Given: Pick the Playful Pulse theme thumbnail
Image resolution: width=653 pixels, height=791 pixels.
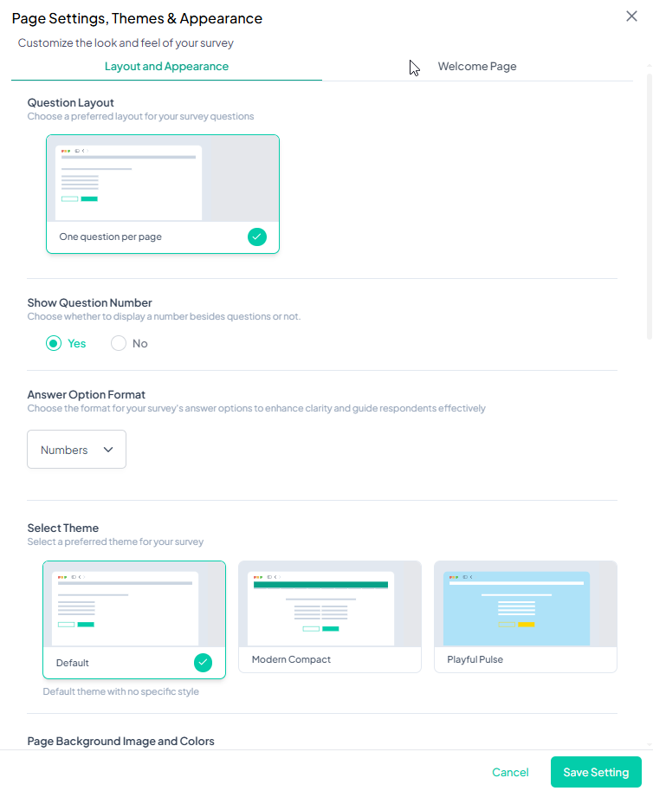Looking at the screenshot, I should point(526,604).
